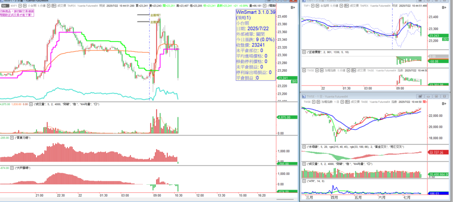Click 小台期 symbol name in MXF1 header
The image size is (453, 202).
32,6
